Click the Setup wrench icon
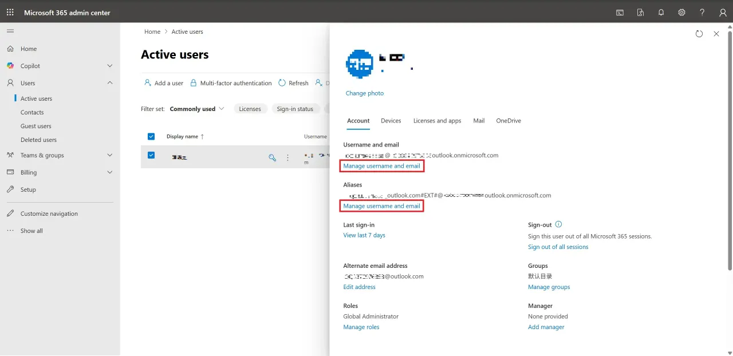The width and height of the screenshot is (733, 356). coord(10,189)
